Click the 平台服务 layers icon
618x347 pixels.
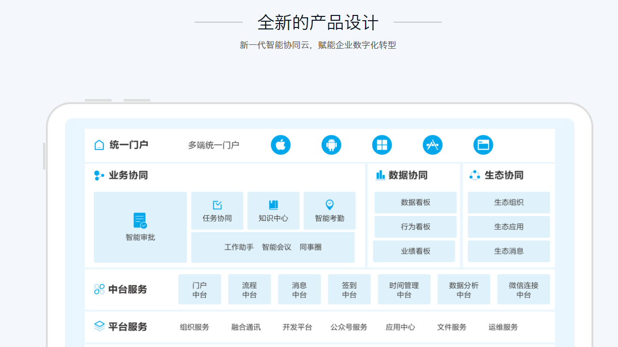point(99,326)
